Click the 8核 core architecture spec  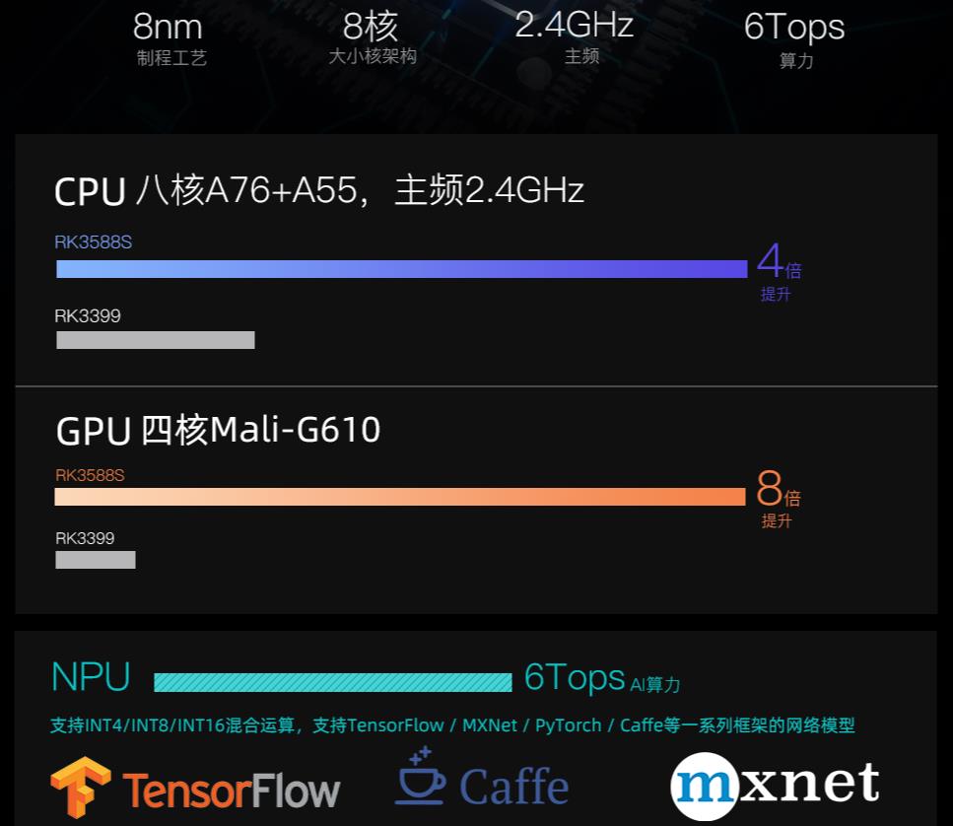coord(372,37)
